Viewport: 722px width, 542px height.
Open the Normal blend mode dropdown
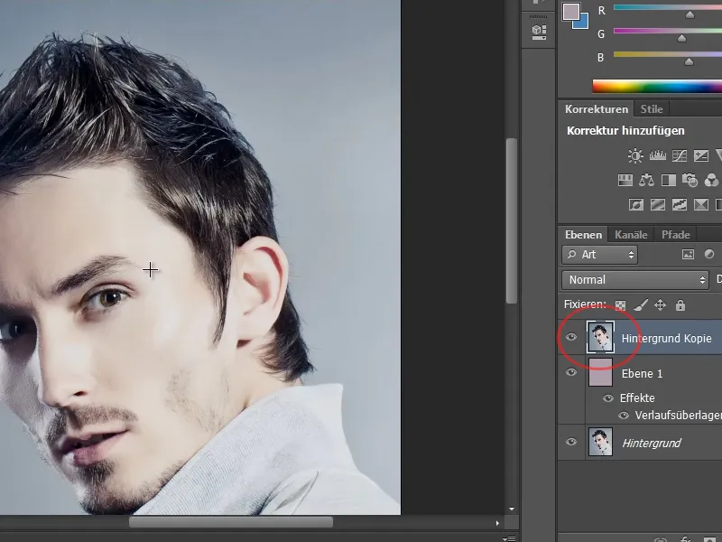coord(632,280)
